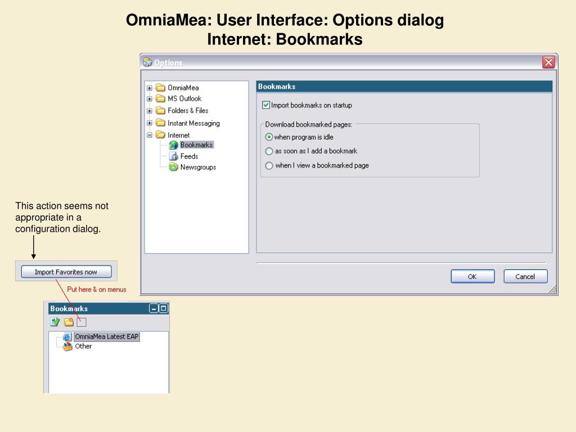
Task: Click the green checkmark bookmark toolbar icon
Action: [x=55, y=322]
